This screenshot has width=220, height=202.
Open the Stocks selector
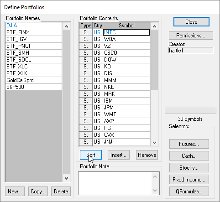189,167
